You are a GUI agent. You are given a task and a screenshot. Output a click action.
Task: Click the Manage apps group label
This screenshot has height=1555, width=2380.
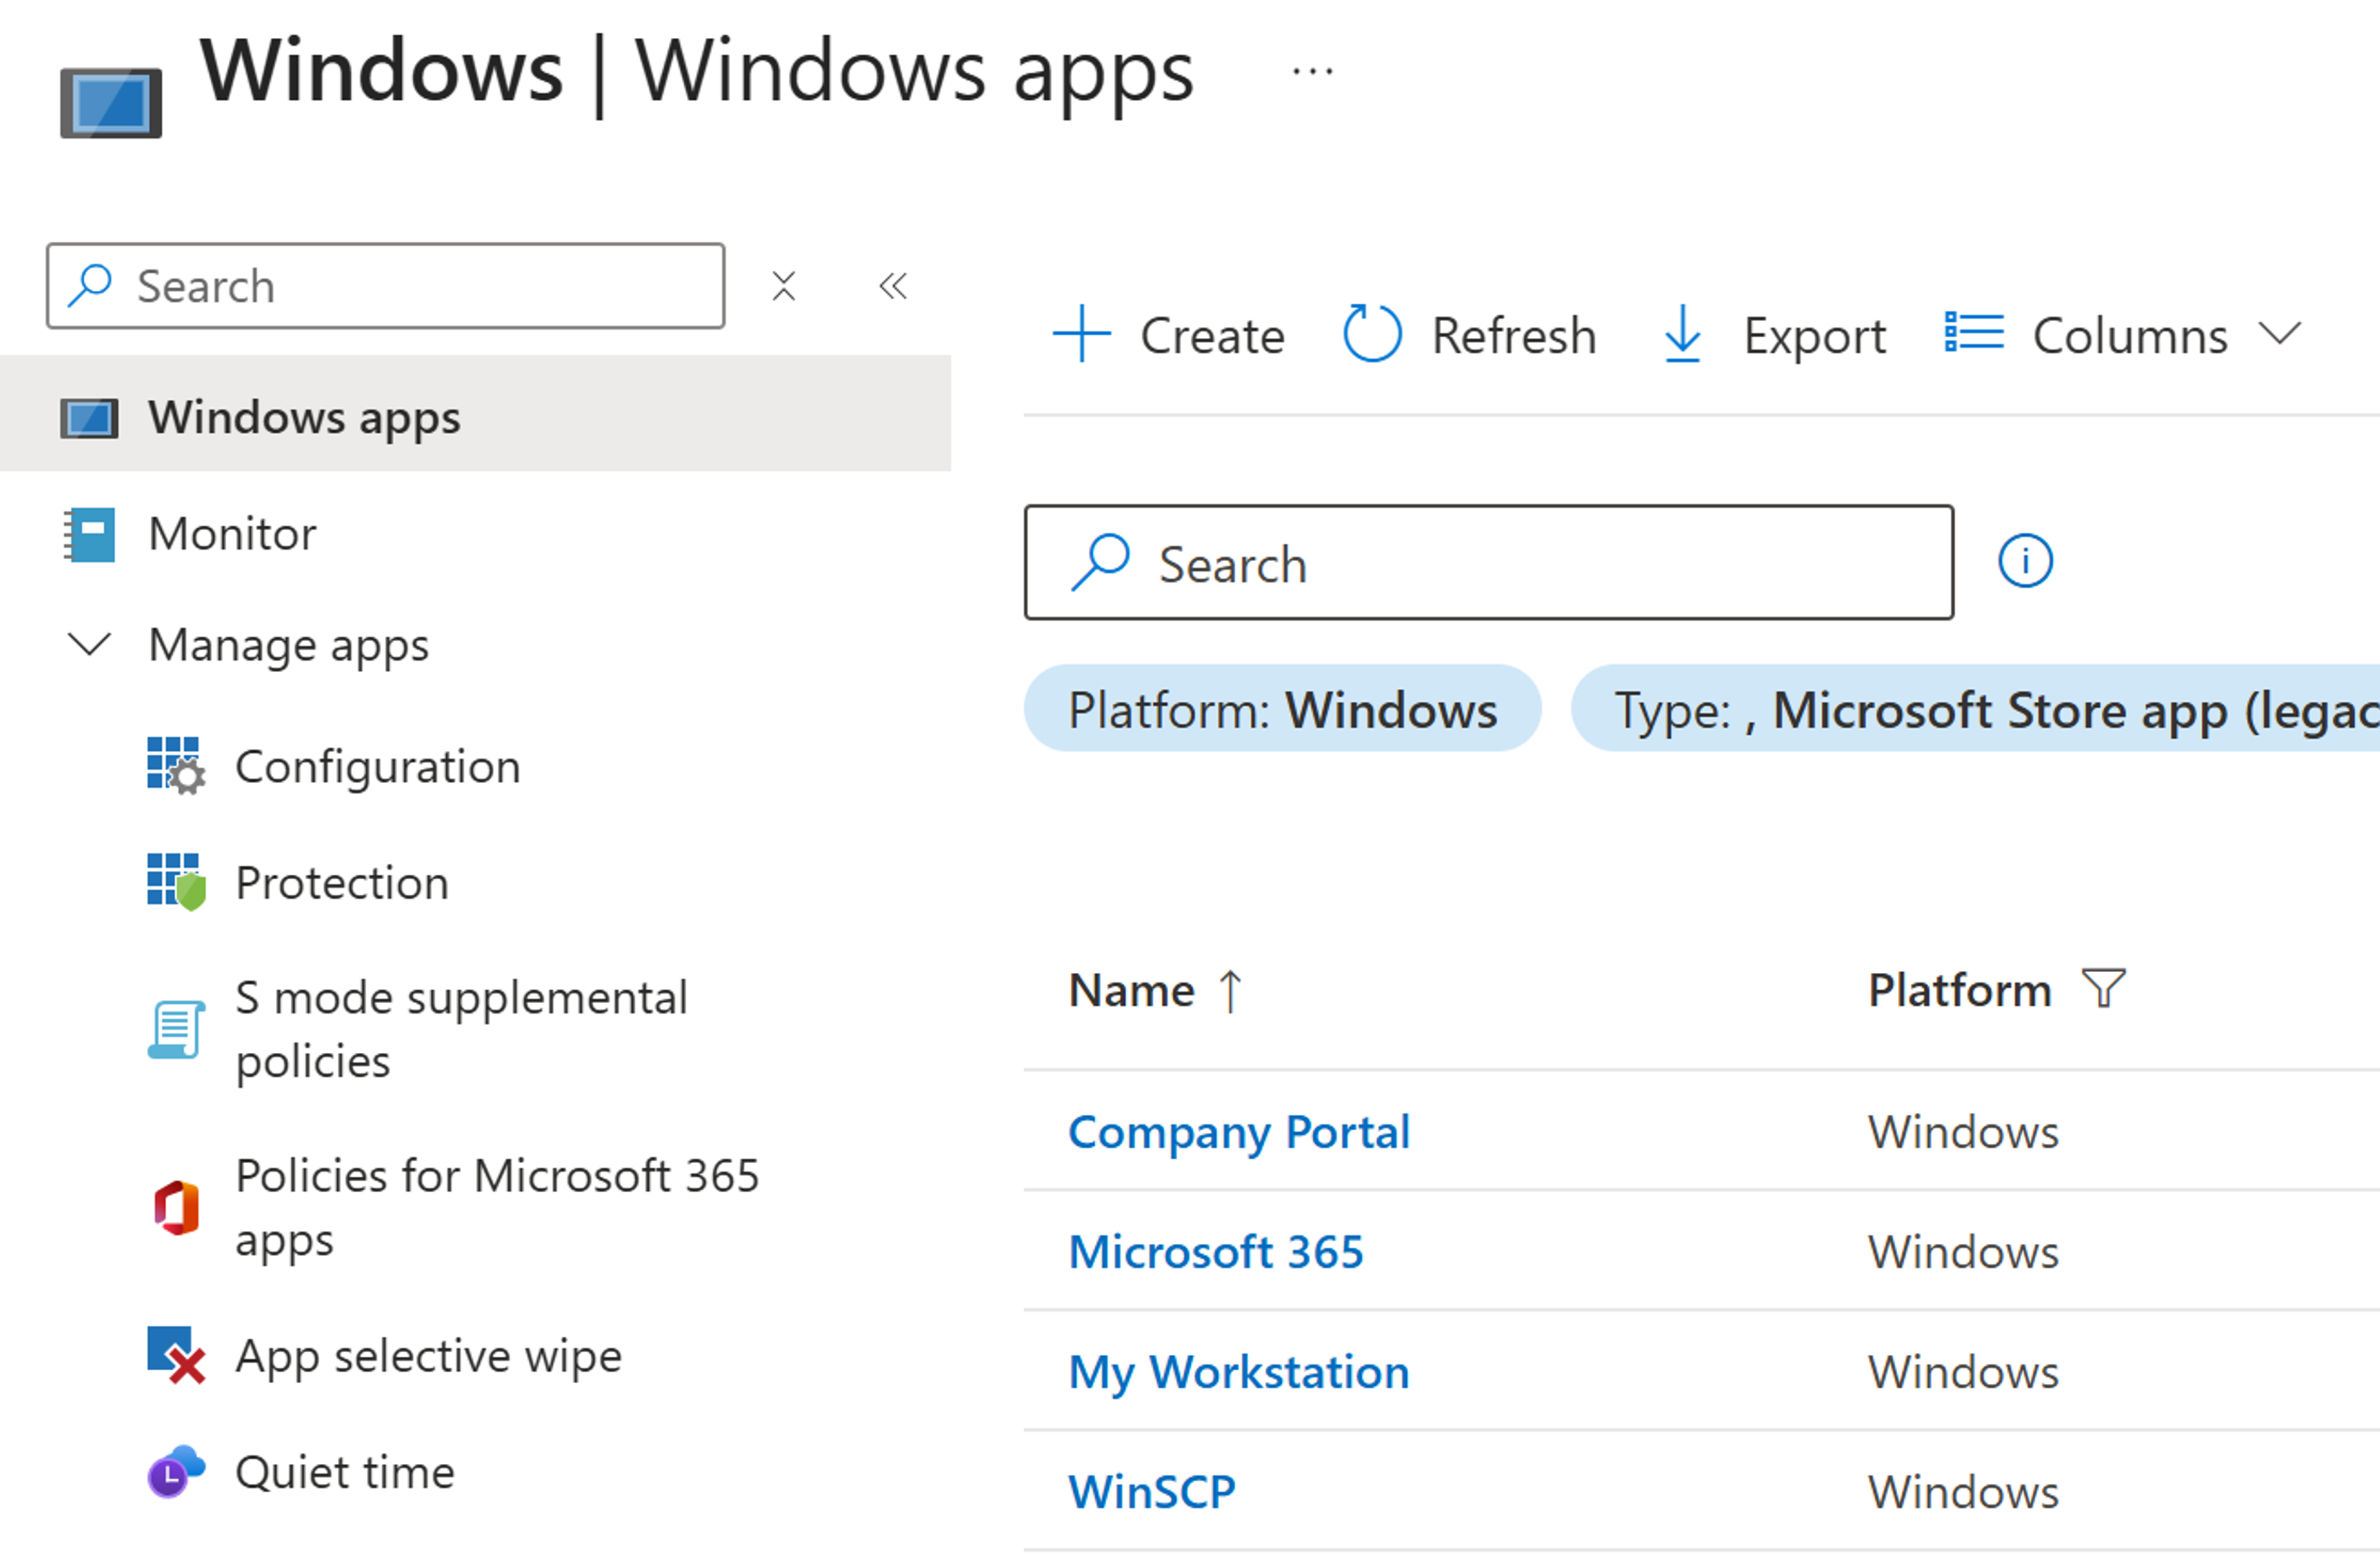(289, 645)
